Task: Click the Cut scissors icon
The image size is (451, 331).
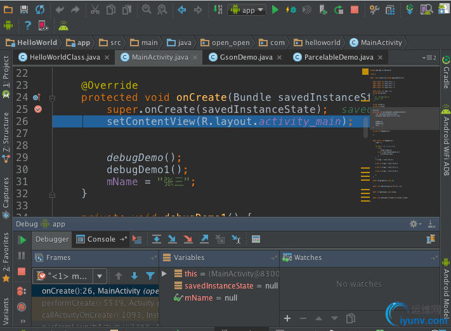Action: (95, 10)
